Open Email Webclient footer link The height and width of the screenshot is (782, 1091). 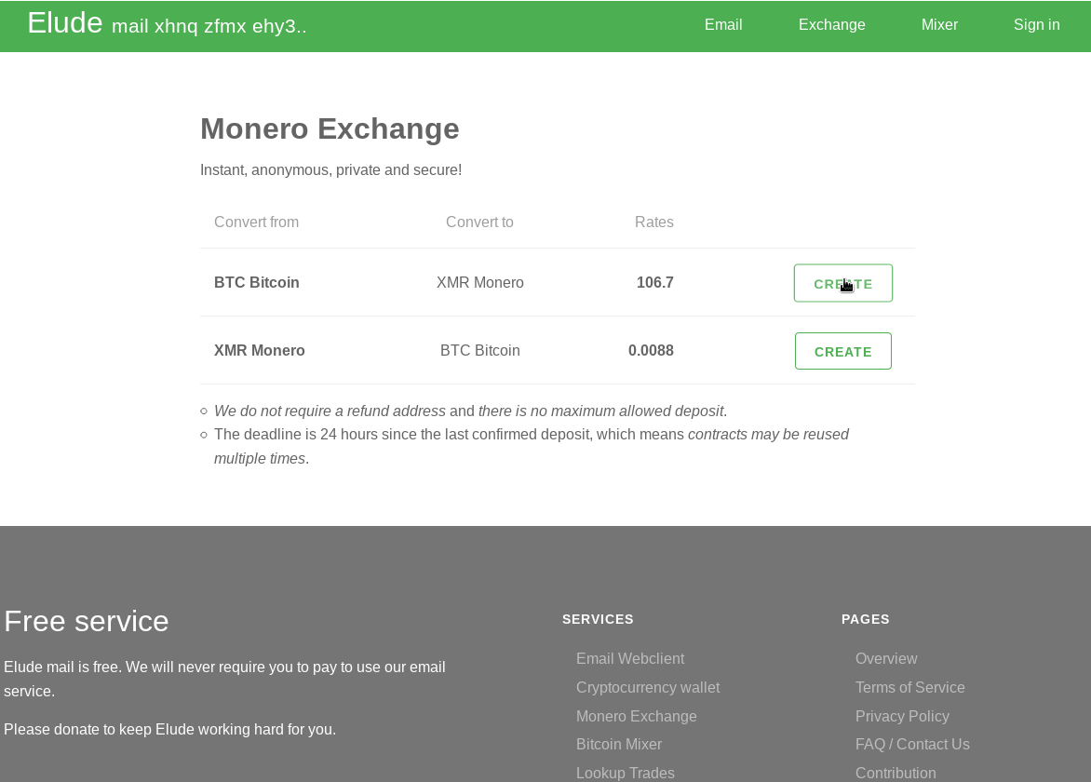pos(629,658)
